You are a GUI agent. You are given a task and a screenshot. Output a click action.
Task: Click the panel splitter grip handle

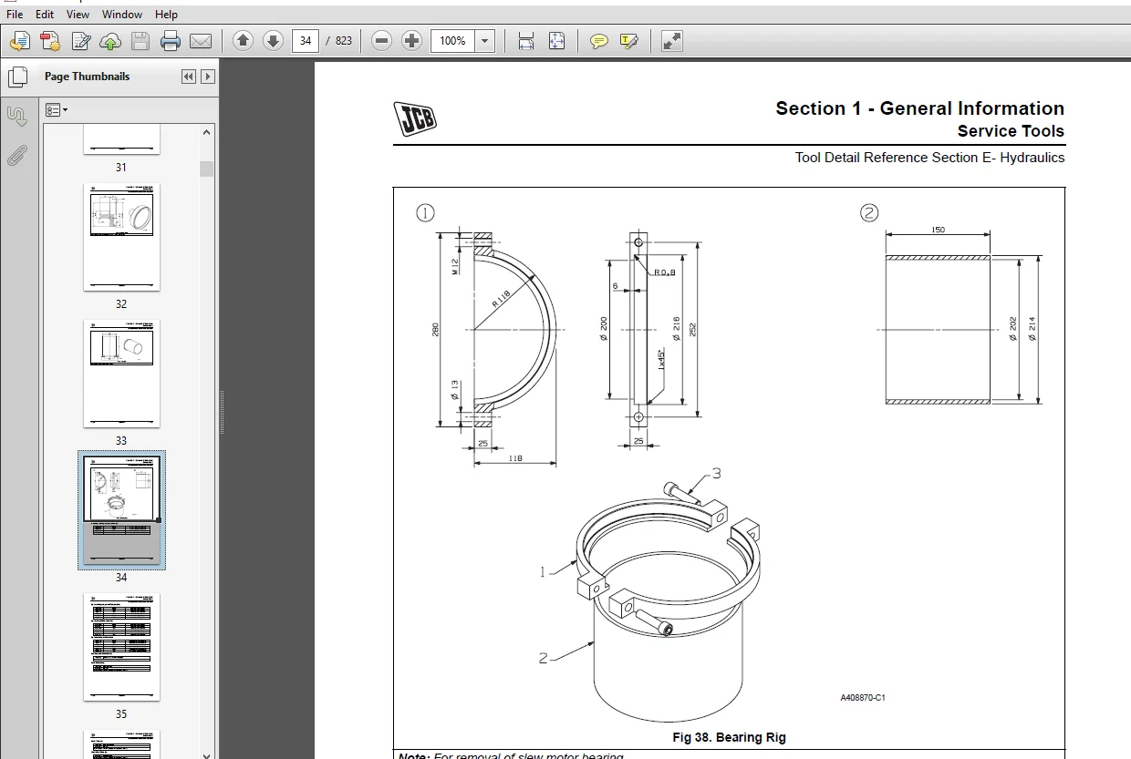tap(222, 413)
